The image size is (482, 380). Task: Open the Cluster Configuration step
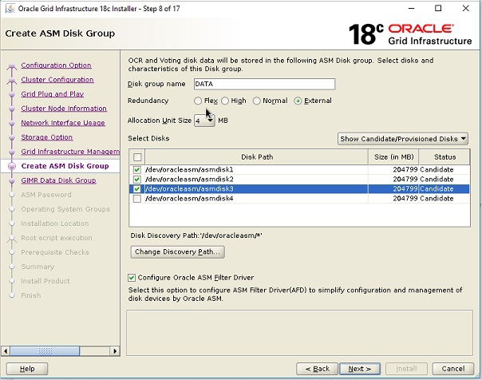pos(57,80)
